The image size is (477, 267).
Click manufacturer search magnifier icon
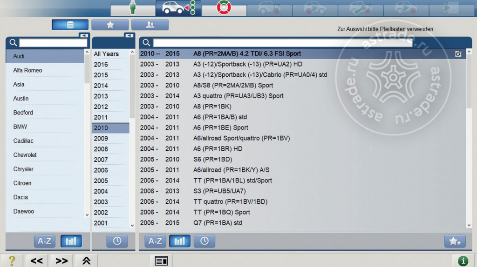(13, 42)
